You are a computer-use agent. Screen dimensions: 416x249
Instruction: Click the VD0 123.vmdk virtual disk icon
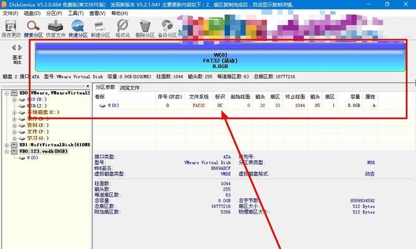(14, 151)
